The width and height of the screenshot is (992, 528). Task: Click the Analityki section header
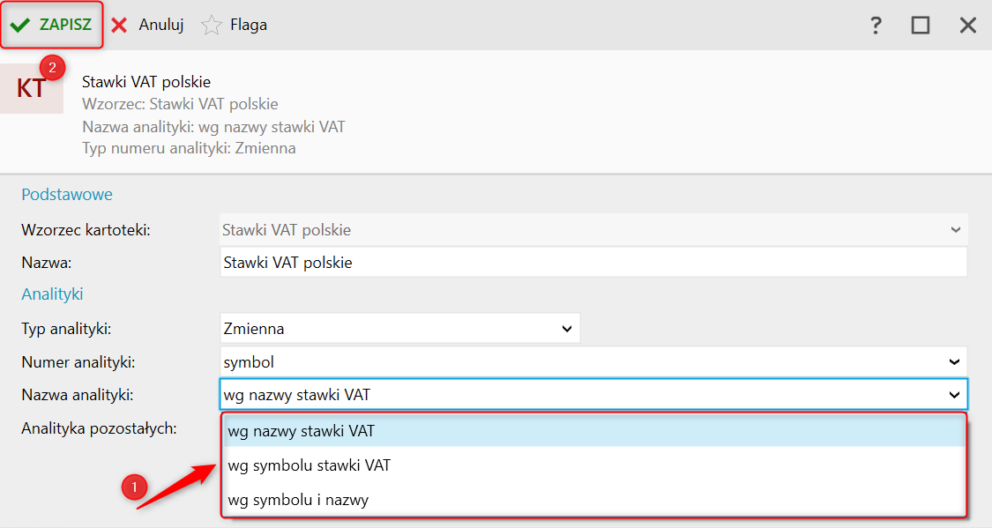click(x=53, y=294)
